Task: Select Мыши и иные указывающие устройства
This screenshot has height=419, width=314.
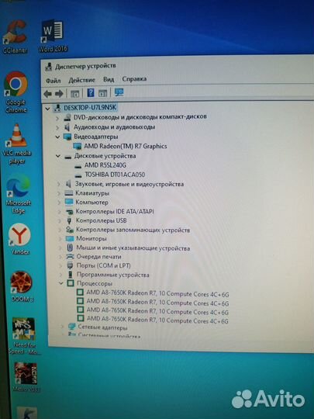Action: click(133, 248)
